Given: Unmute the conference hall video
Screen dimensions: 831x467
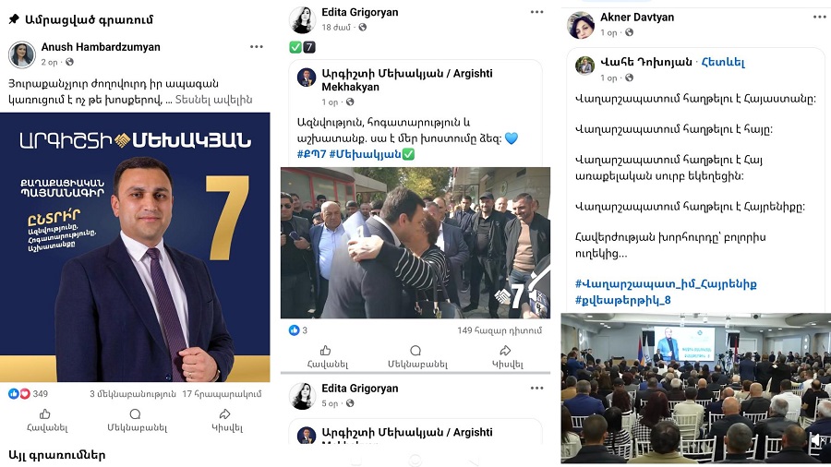Looking at the screenshot, I should (820, 439).
